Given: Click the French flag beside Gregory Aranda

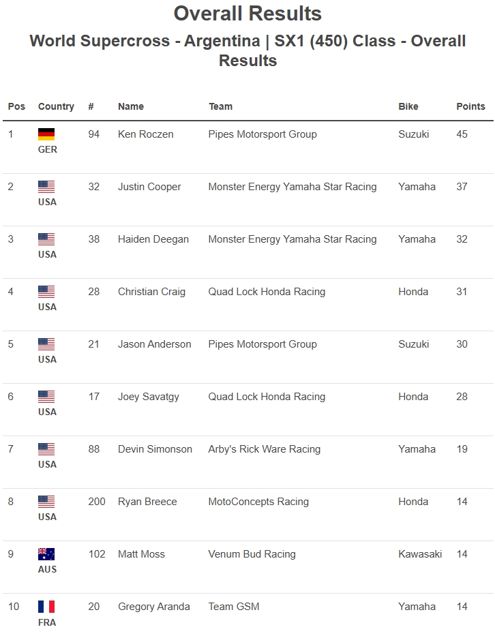Looking at the screenshot, I should pos(46,607).
